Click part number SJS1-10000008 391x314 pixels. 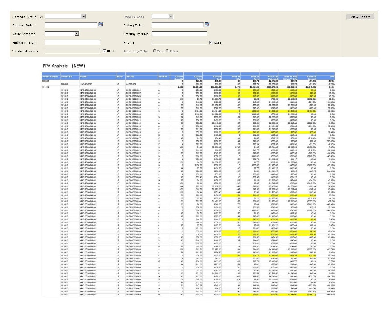point(133,111)
